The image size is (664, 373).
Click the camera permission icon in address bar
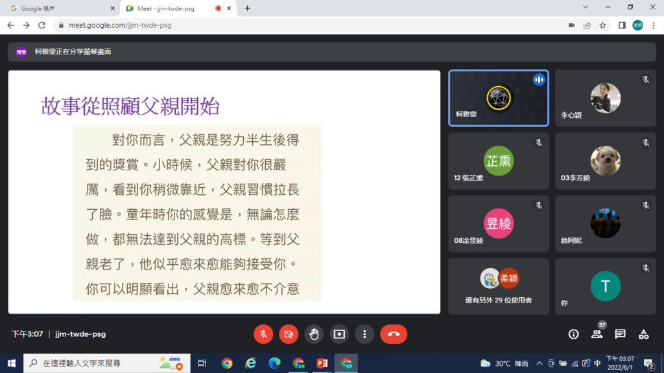point(571,25)
